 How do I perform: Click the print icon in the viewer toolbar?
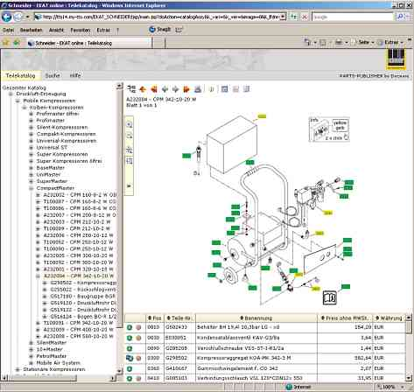198,89
